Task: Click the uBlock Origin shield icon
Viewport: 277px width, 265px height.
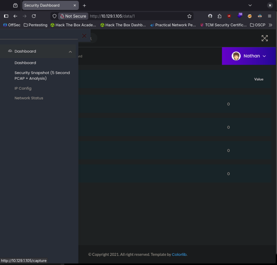Action: pyautogui.click(x=229, y=16)
